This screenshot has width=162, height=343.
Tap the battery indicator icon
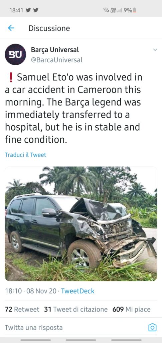click(x=135, y=10)
